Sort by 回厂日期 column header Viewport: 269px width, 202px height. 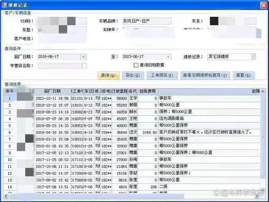52,91
